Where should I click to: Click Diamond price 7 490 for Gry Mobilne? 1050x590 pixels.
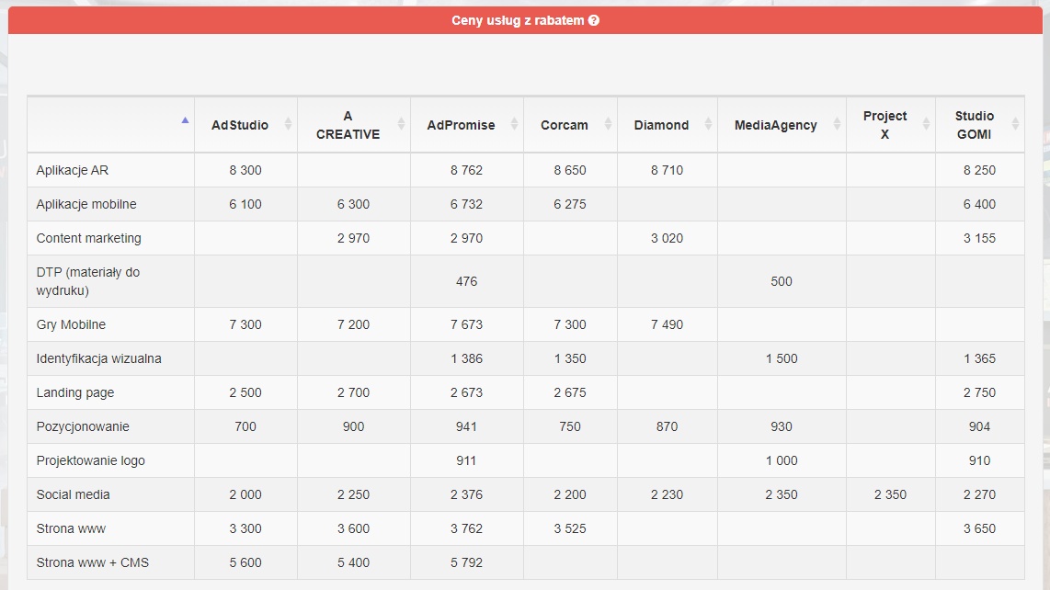point(667,324)
